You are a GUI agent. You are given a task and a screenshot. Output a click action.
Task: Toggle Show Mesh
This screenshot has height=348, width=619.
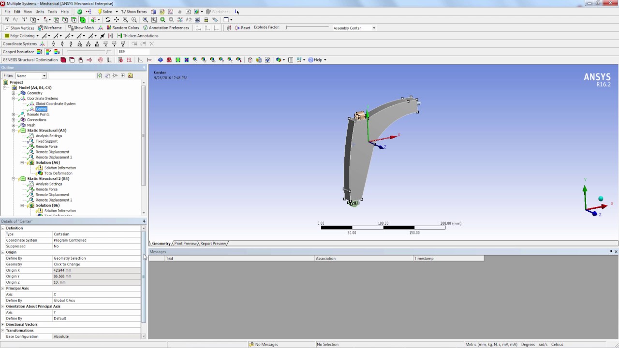coord(81,28)
